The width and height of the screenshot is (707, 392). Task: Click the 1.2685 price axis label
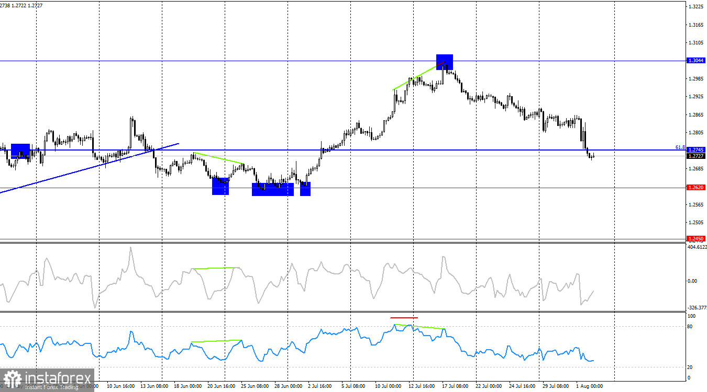point(696,169)
